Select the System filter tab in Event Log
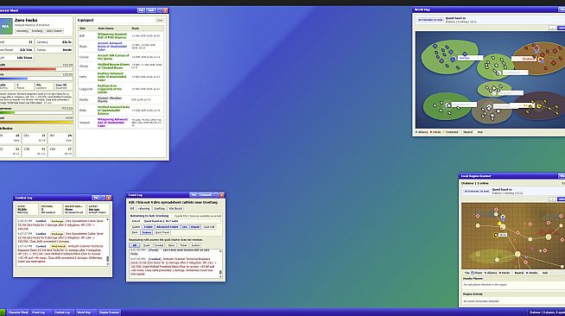565x316 pixels. click(195, 245)
